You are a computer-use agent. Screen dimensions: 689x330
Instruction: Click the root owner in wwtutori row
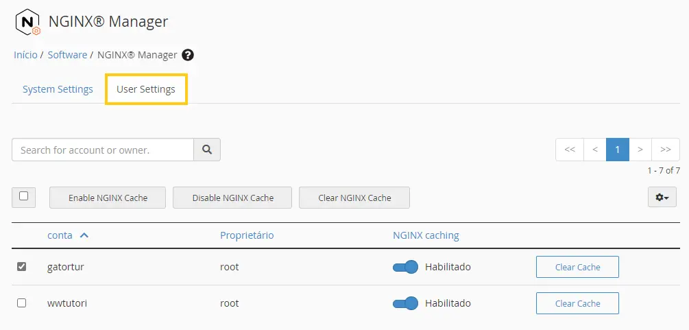[x=230, y=304]
